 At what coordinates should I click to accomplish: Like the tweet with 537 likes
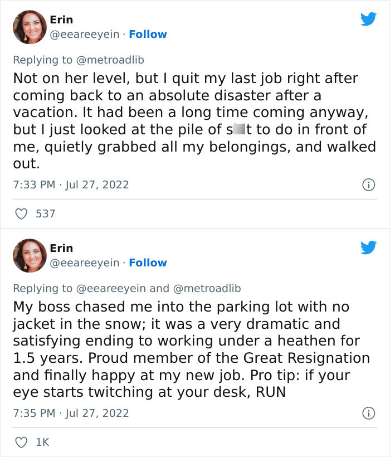(x=21, y=213)
